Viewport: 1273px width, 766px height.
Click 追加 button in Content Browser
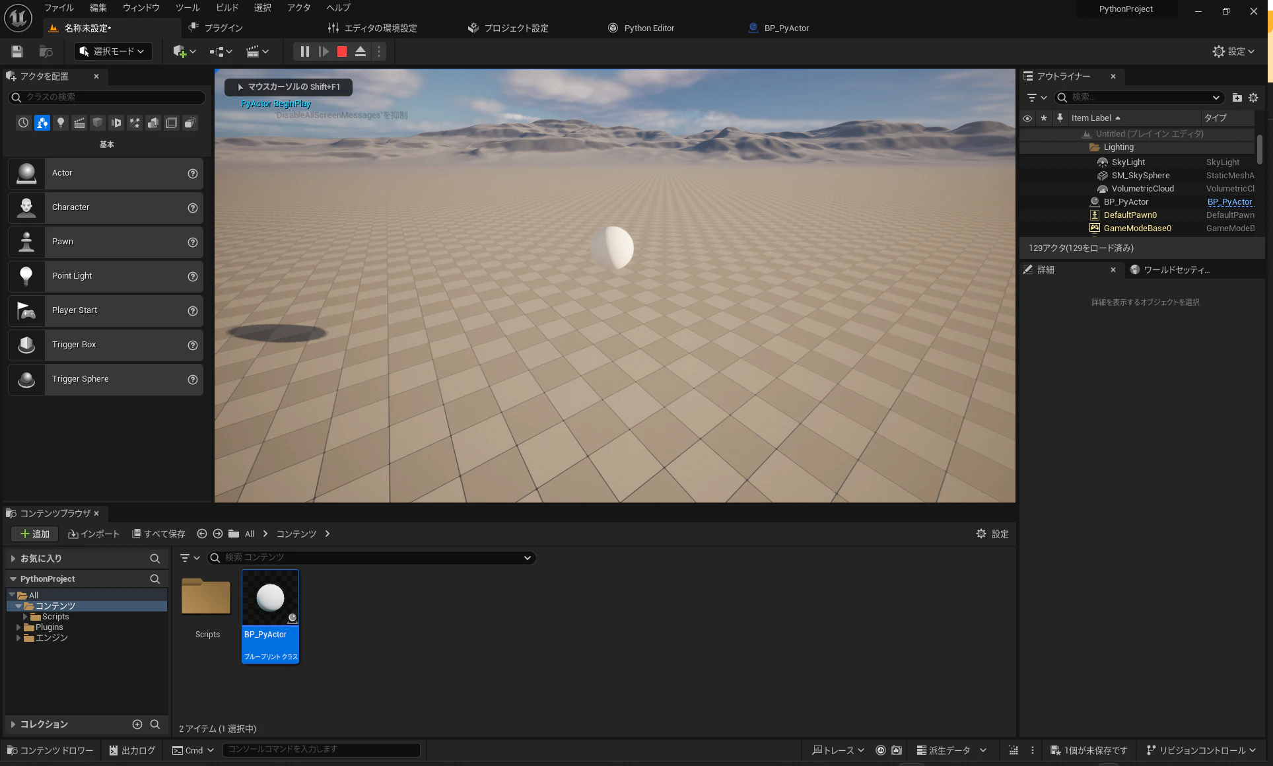(35, 534)
